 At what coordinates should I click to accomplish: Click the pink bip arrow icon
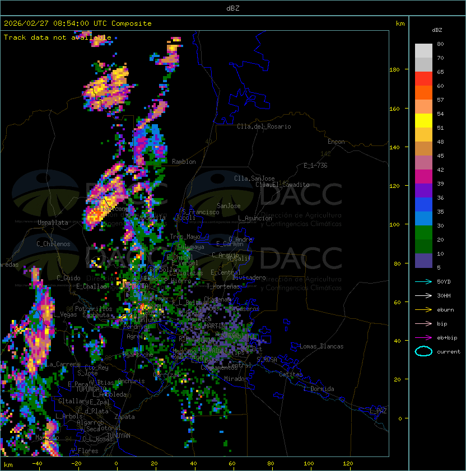(x=423, y=323)
